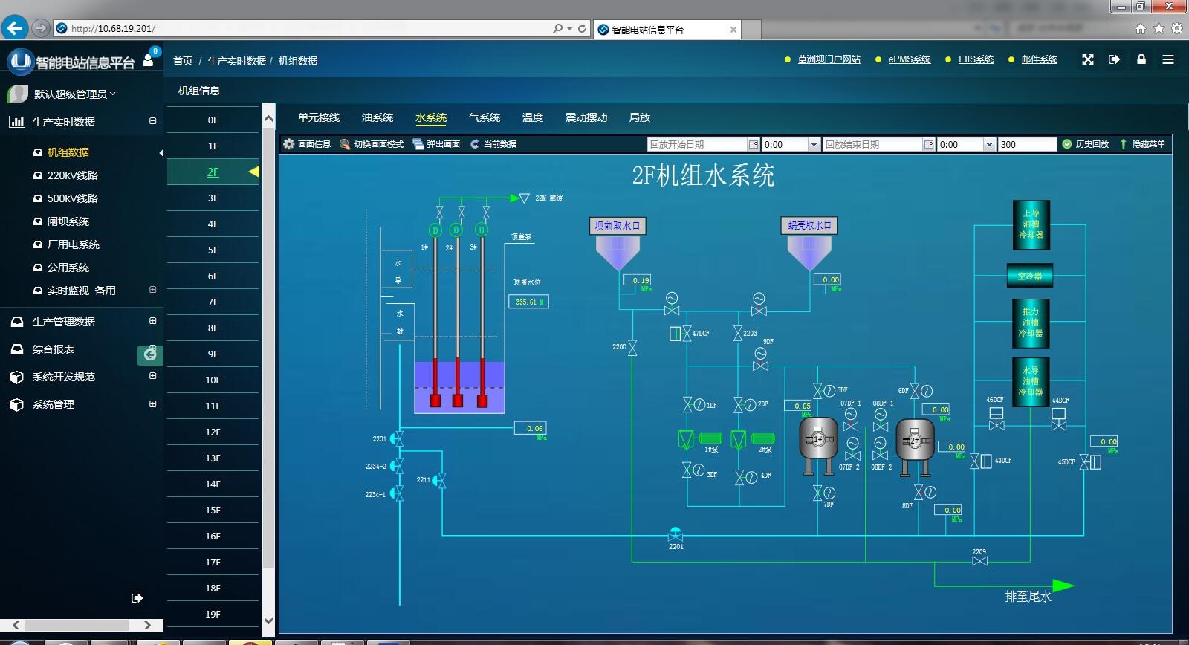Image resolution: width=1189 pixels, height=645 pixels.
Task: Switch to the 局放 tab
Action: [640, 117]
